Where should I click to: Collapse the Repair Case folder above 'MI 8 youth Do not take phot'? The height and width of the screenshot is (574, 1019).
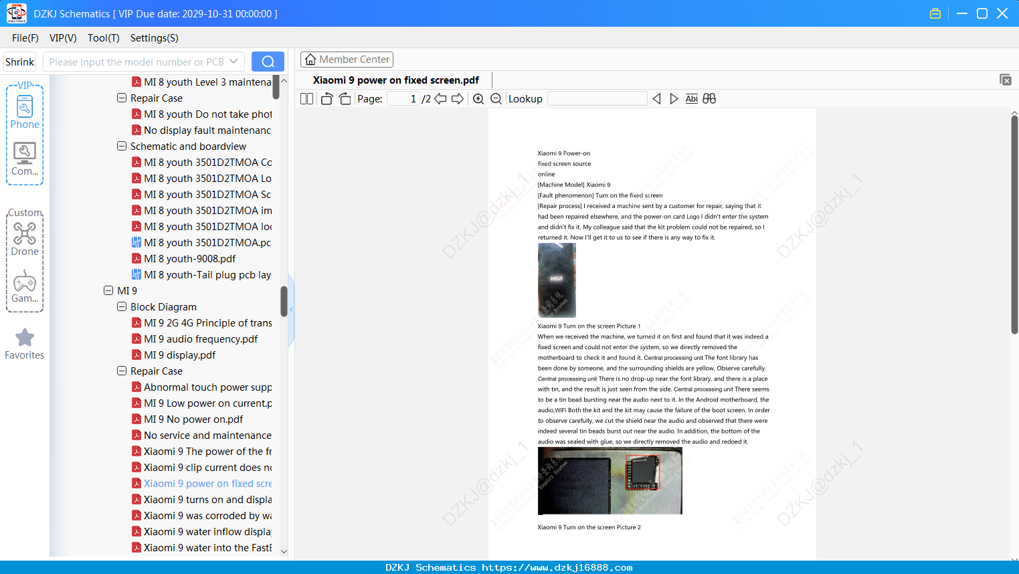pyautogui.click(x=122, y=98)
